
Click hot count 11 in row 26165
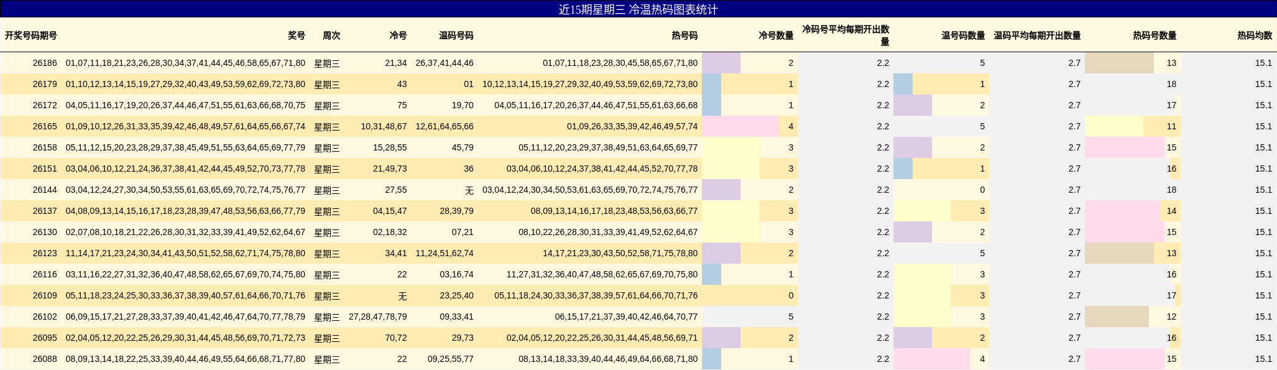[1171, 126]
